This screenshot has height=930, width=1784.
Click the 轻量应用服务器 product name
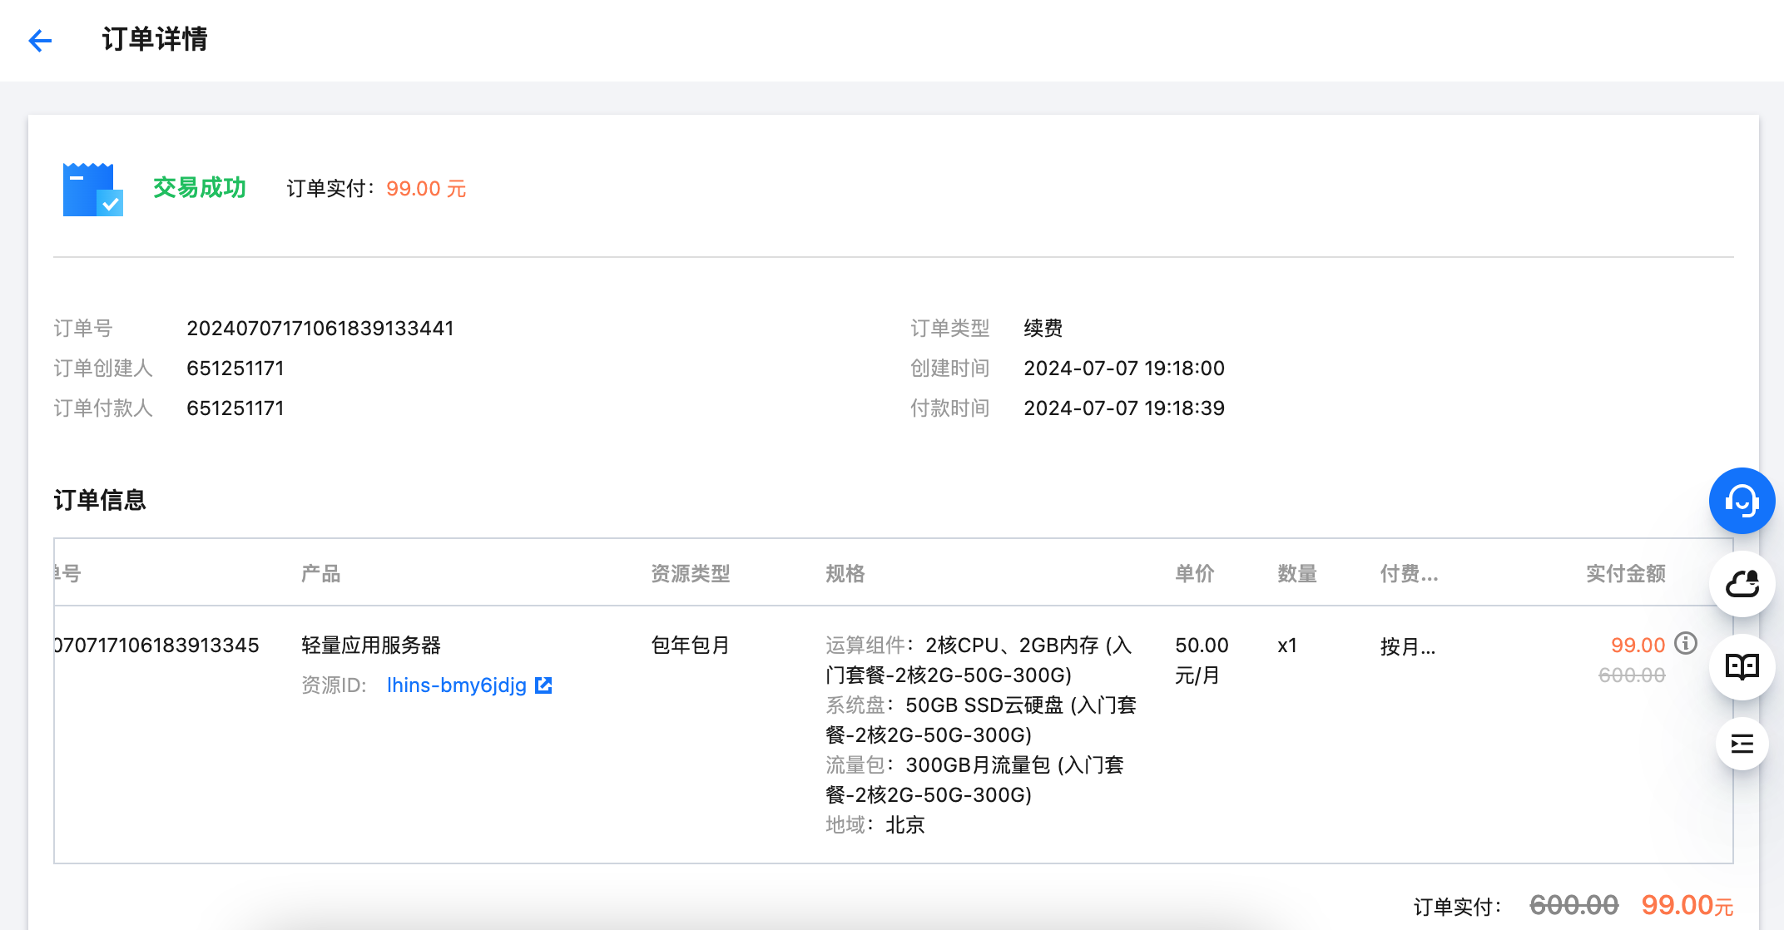click(x=371, y=645)
